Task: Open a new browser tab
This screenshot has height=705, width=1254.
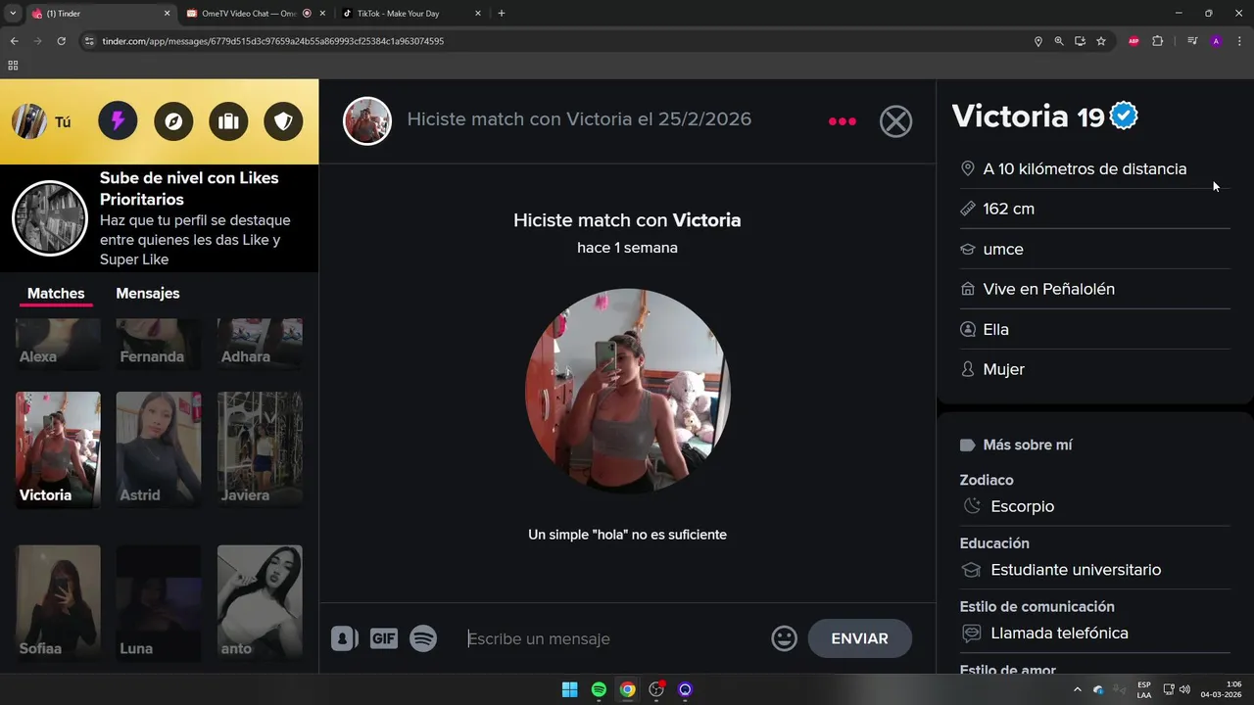Action: point(502,14)
